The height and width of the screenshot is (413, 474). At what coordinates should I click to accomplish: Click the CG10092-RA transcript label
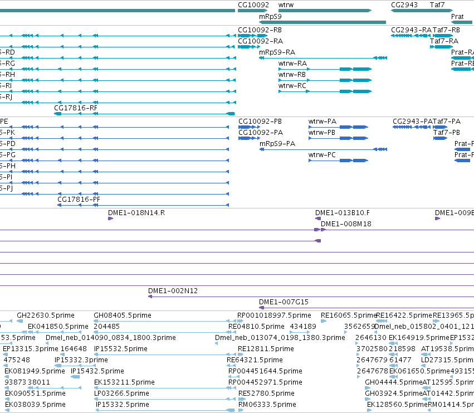pos(260,41)
